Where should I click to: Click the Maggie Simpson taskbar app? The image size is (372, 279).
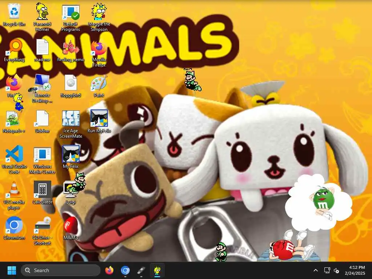[157, 271]
